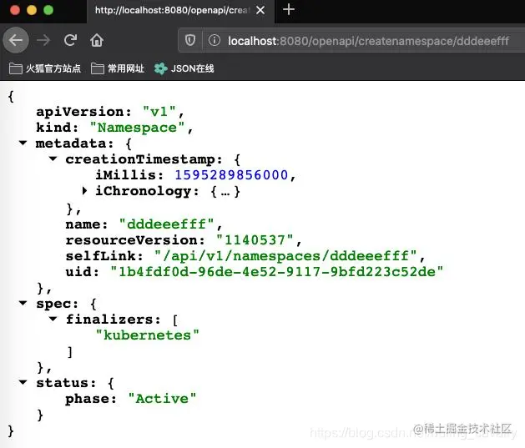525x448 pixels.
Task: Collapse the finalizers array
Action: 53,319
